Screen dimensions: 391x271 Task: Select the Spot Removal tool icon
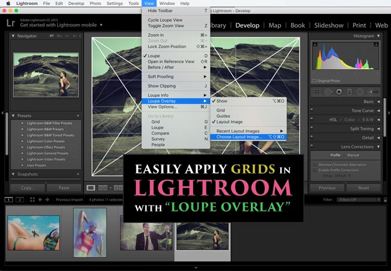328,92
